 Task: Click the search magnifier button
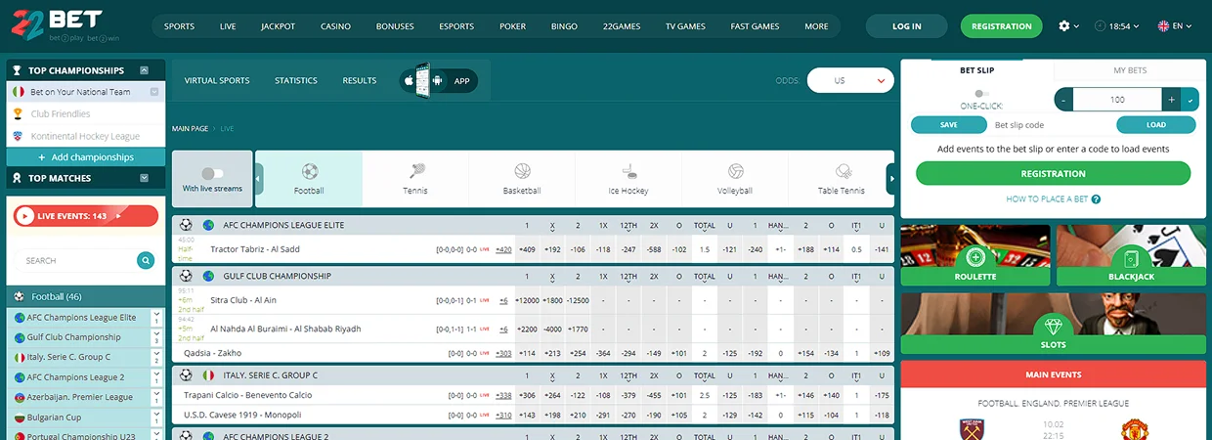pyautogui.click(x=146, y=260)
